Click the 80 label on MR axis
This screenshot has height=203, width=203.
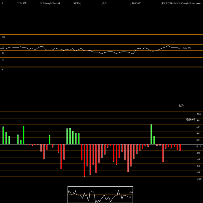[198, 121]
